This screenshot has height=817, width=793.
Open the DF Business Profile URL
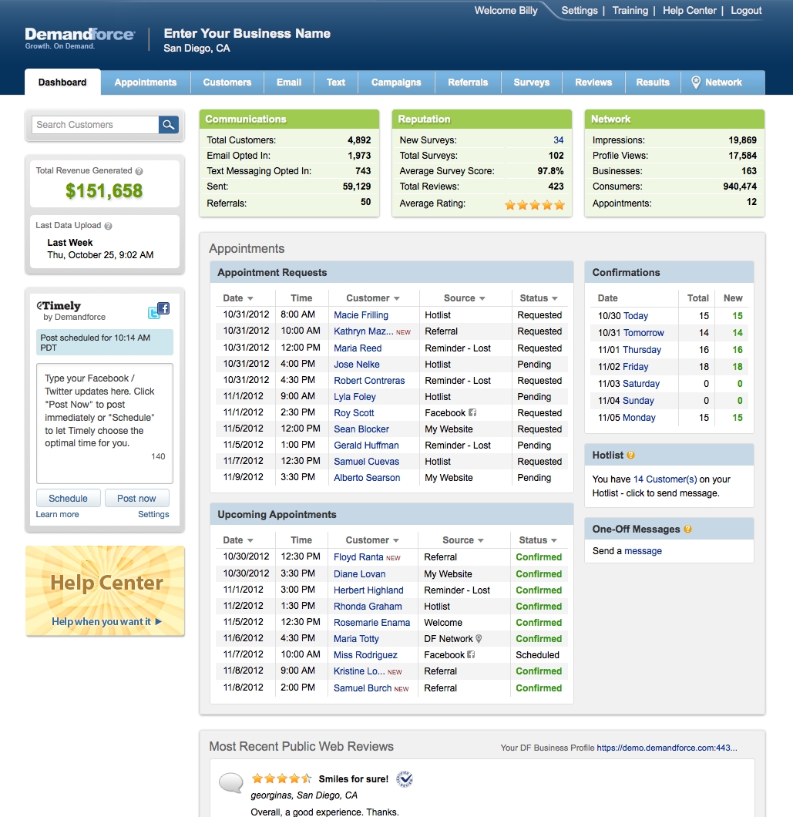click(667, 748)
